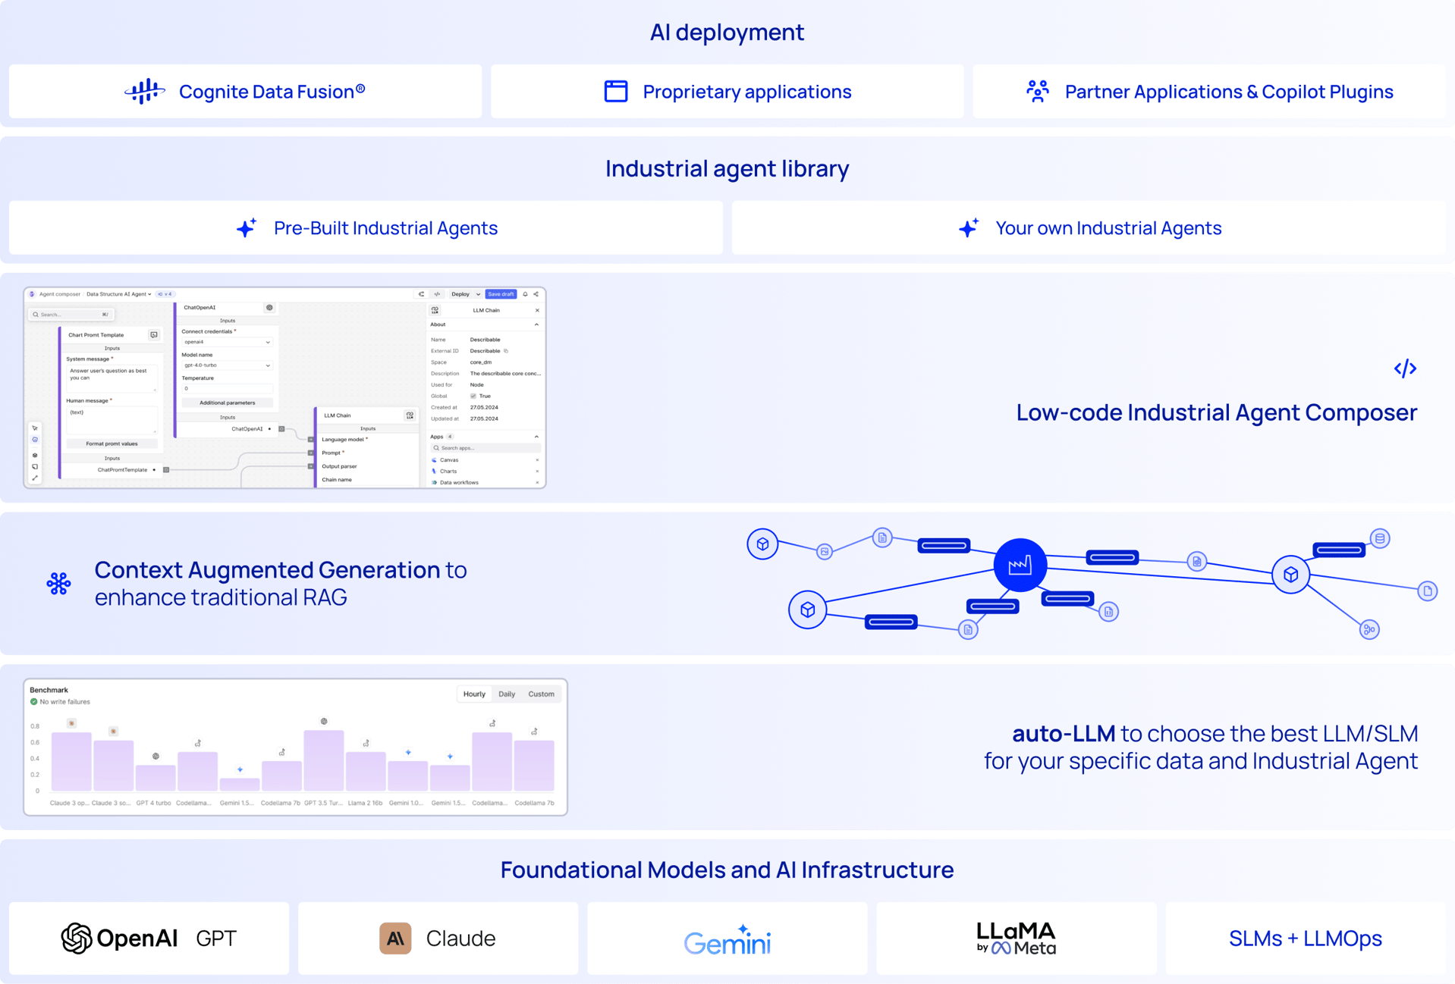Image resolution: width=1455 pixels, height=984 pixels.
Task: Click the sparkle icon beside Your own Industrial Agents
Action: click(968, 227)
